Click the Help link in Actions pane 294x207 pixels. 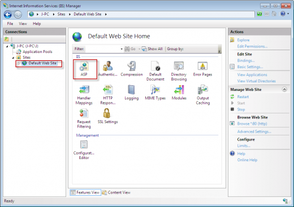241,154
